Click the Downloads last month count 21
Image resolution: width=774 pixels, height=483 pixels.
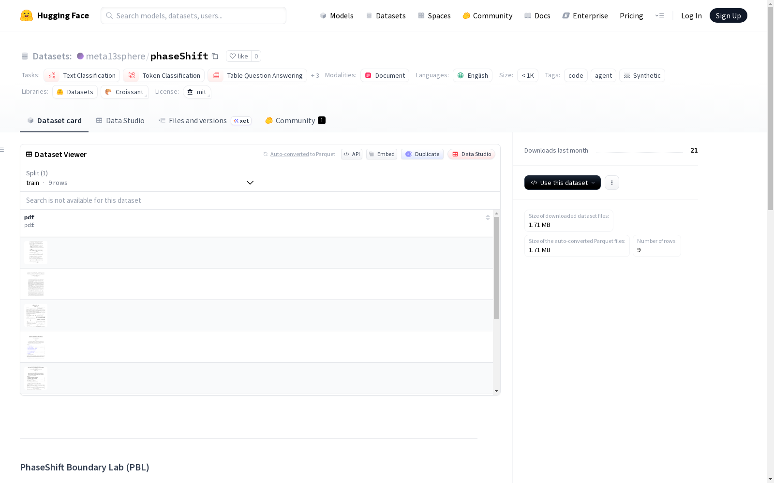point(694,150)
